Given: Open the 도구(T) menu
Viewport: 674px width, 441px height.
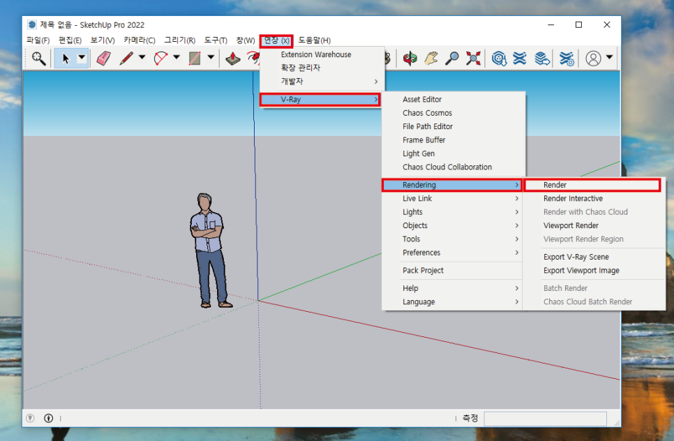Looking at the screenshot, I should pyautogui.click(x=216, y=40).
